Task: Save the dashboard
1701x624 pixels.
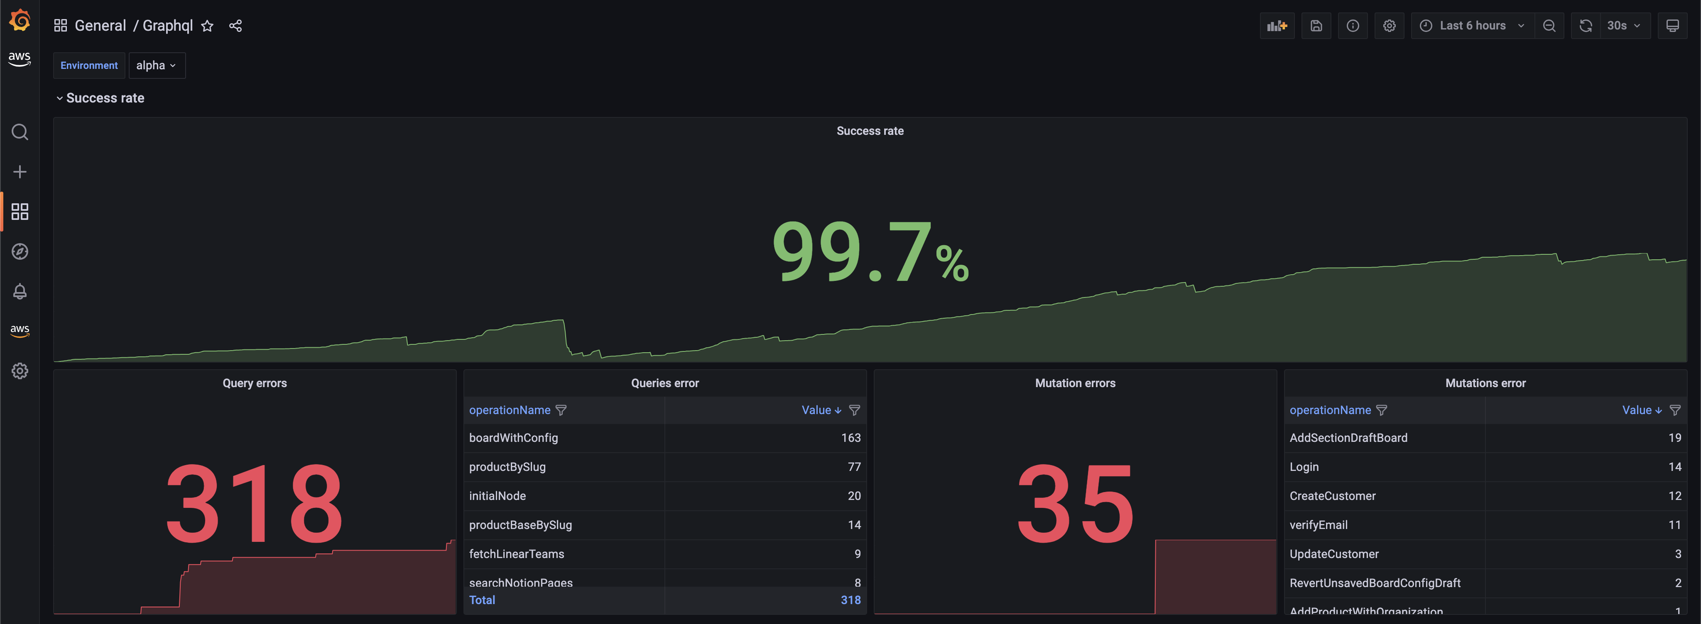Action: [1316, 26]
